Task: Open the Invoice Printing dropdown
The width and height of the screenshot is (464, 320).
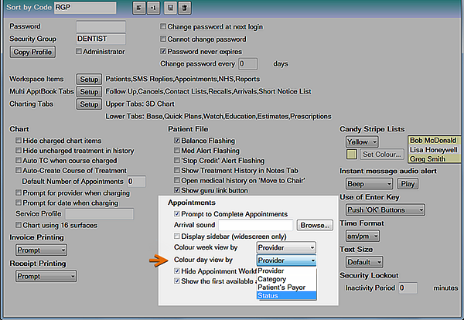Action: pyautogui.click(x=41, y=250)
